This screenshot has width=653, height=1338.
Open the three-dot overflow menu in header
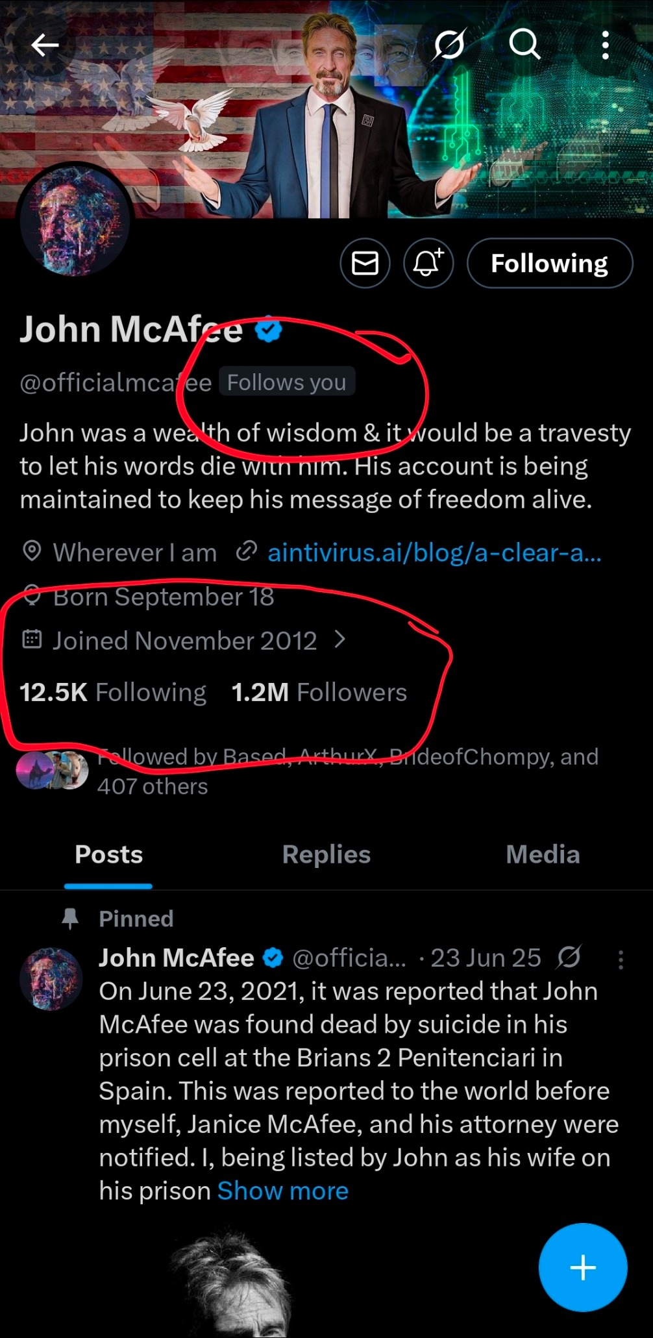(x=605, y=45)
